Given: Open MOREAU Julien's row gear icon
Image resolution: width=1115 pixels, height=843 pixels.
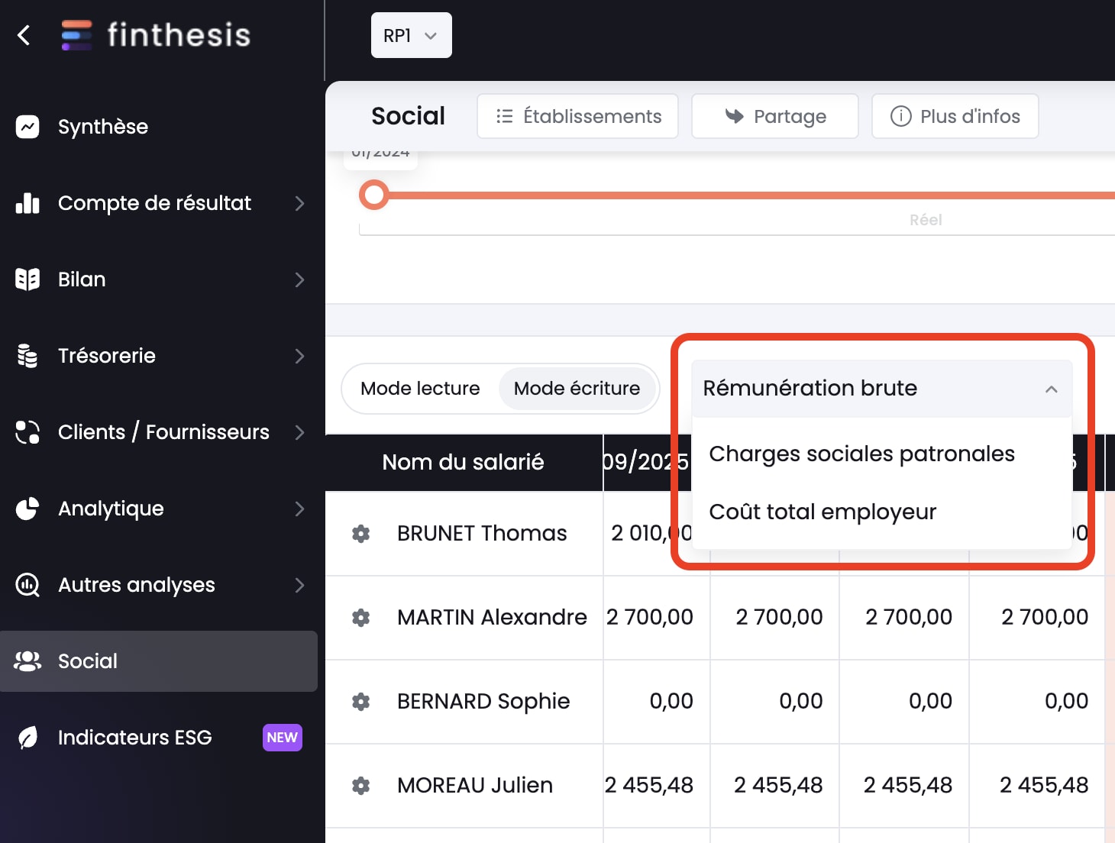Looking at the screenshot, I should [x=361, y=786].
